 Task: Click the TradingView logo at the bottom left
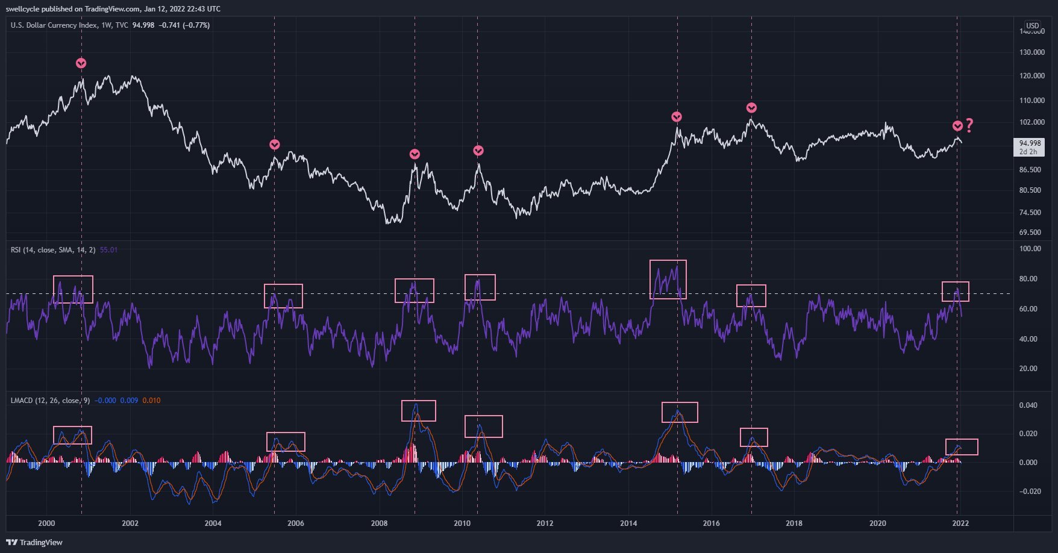pyautogui.click(x=34, y=542)
